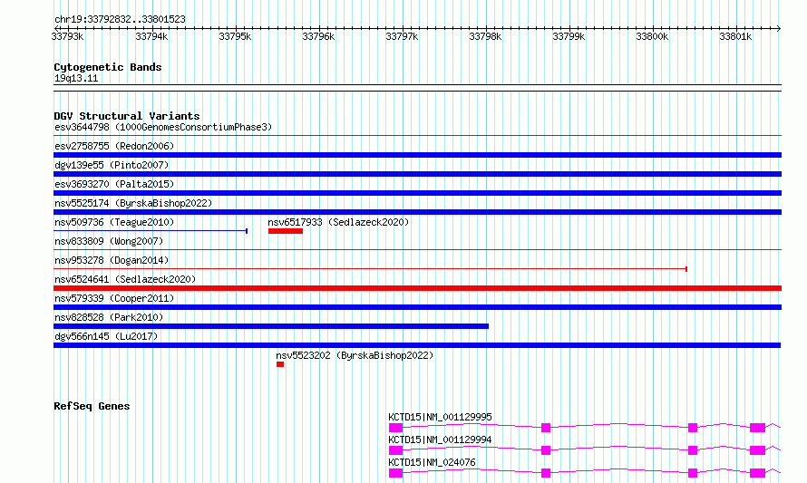The width and height of the screenshot is (807, 483).
Task: Open variant esv3693270 (Palta2015) label
Action: pos(114,184)
